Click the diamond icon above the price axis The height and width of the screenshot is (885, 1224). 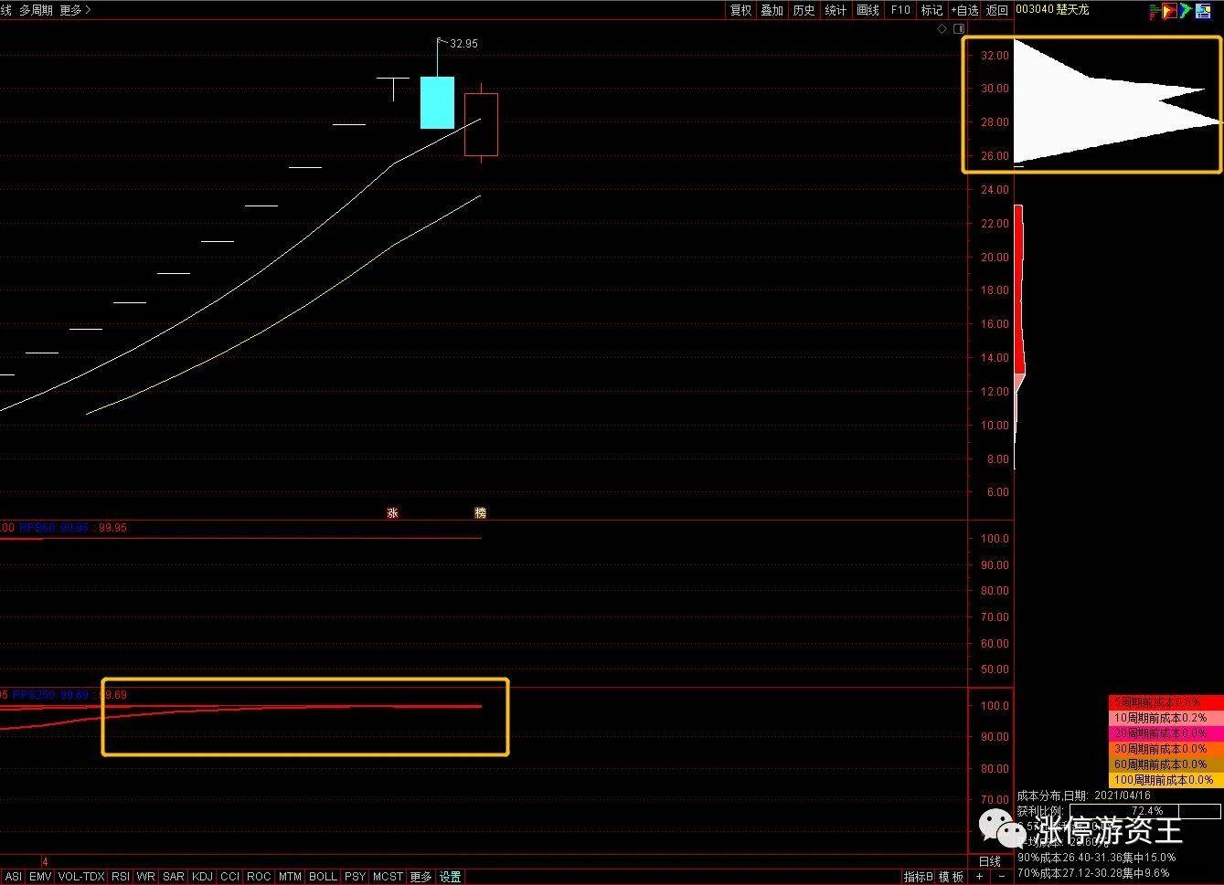click(x=942, y=29)
